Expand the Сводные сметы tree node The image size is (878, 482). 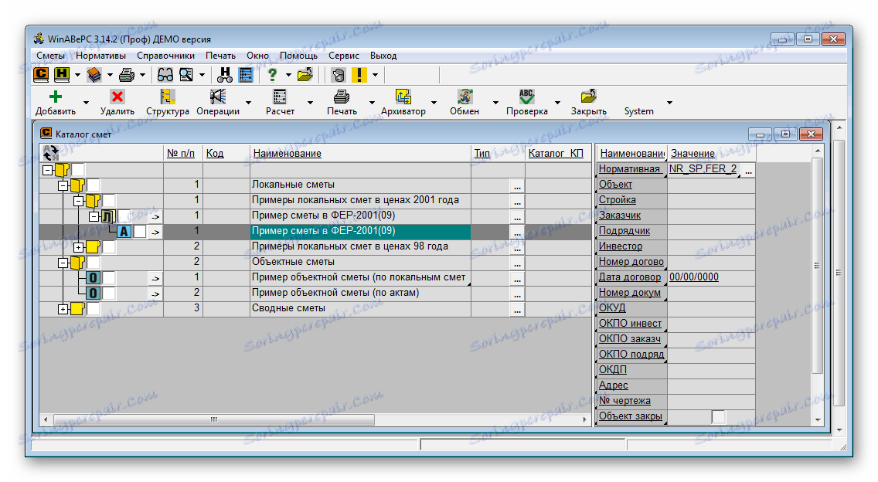[x=63, y=309]
